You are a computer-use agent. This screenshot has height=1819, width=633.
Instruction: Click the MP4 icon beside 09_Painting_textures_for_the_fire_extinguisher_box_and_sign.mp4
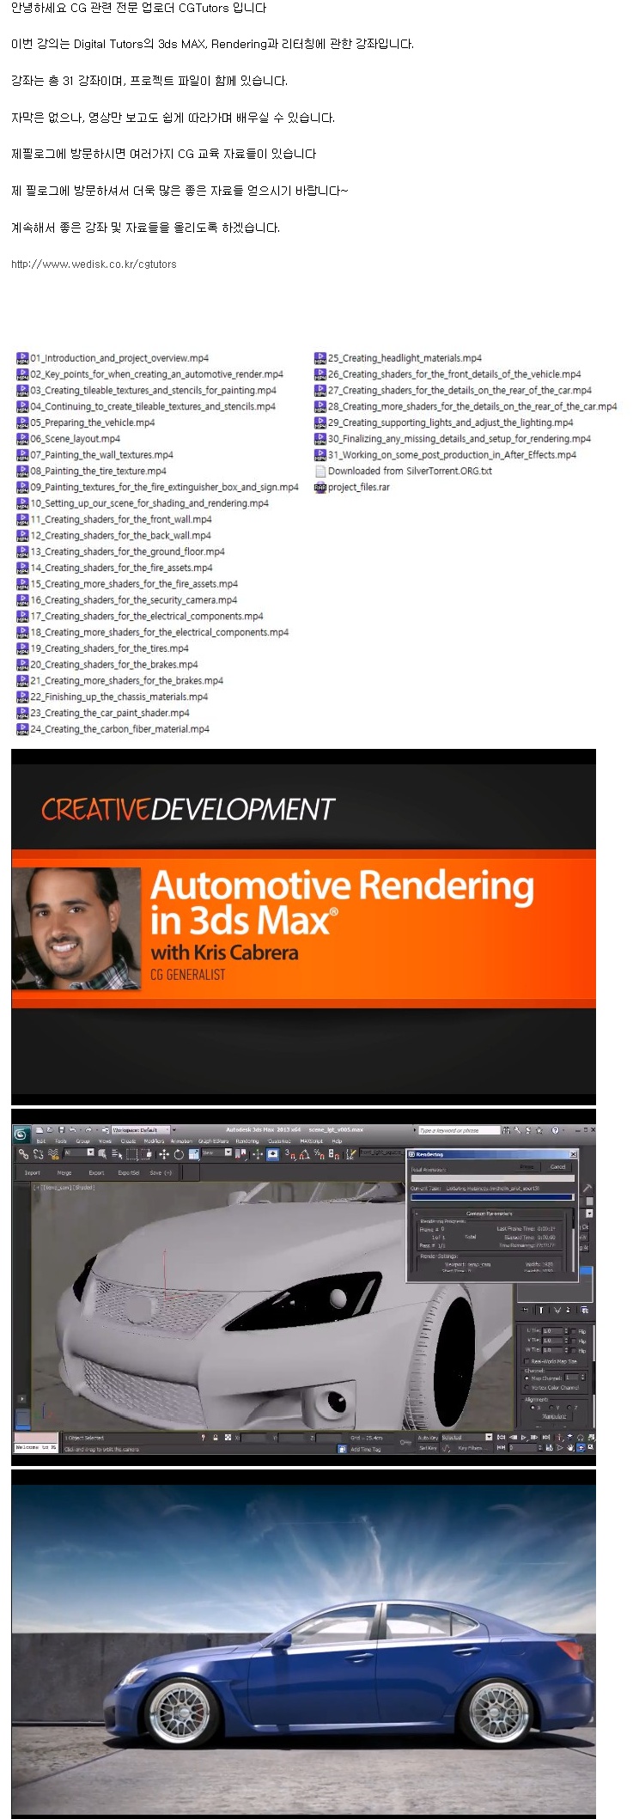(23, 487)
